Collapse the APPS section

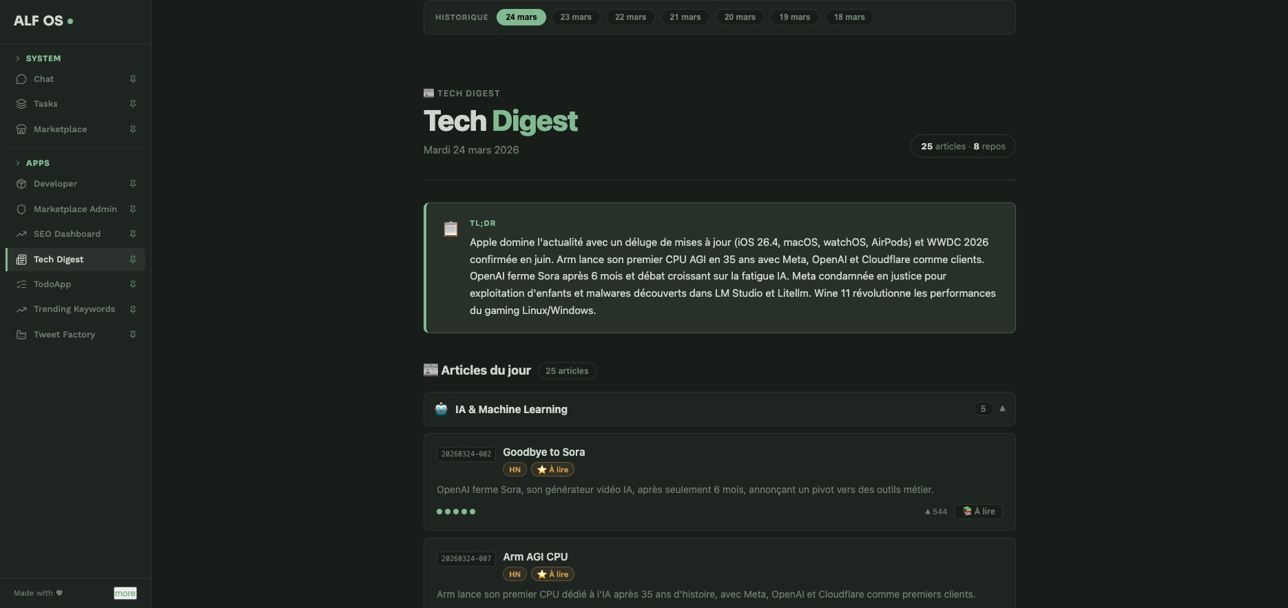pyautogui.click(x=32, y=163)
